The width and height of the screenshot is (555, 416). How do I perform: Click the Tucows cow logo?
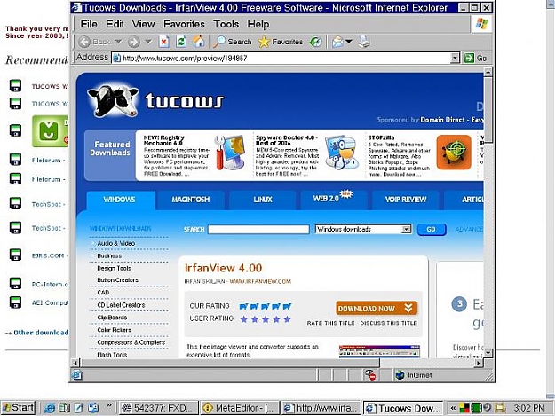pos(113,101)
